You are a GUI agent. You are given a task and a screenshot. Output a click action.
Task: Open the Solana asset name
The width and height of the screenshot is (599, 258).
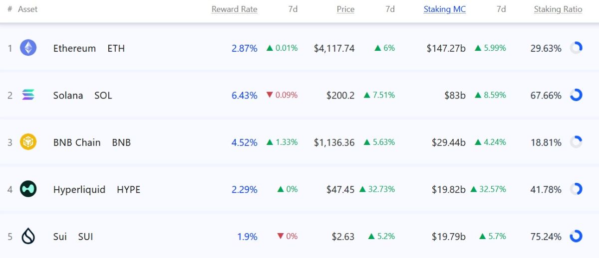[x=68, y=95]
